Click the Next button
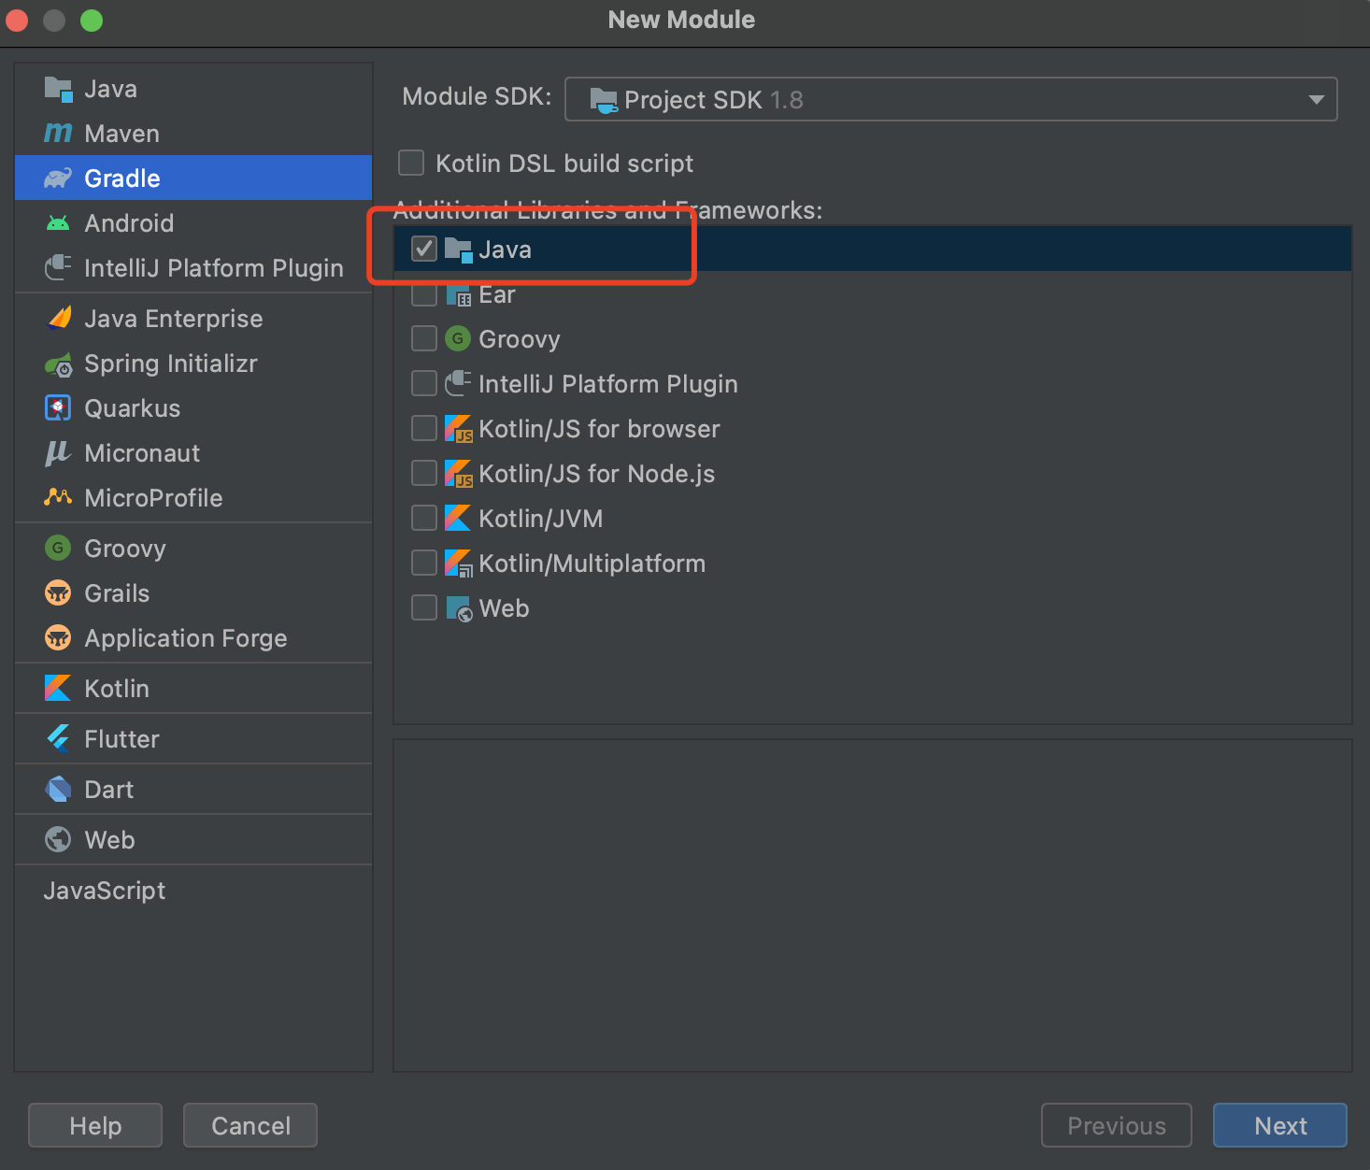Screen dimensions: 1370x1170 [x=1280, y=1125]
